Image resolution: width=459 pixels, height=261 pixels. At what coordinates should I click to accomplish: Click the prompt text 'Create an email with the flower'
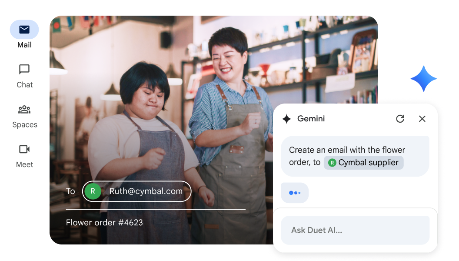click(347, 150)
